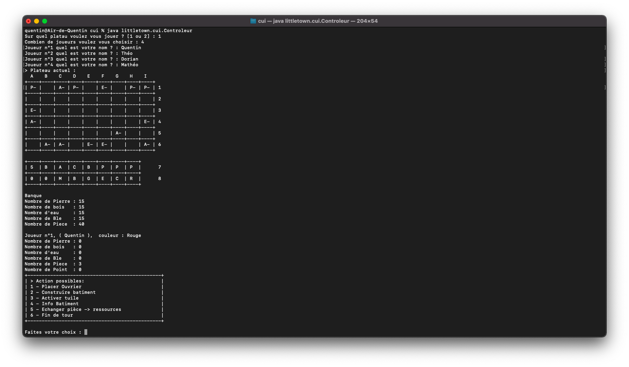Minimize the terminal with the yellow button

pyautogui.click(x=37, y=21)
